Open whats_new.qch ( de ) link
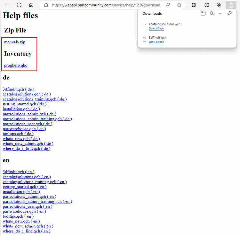The image size is (240, 236). pos(21,139)
